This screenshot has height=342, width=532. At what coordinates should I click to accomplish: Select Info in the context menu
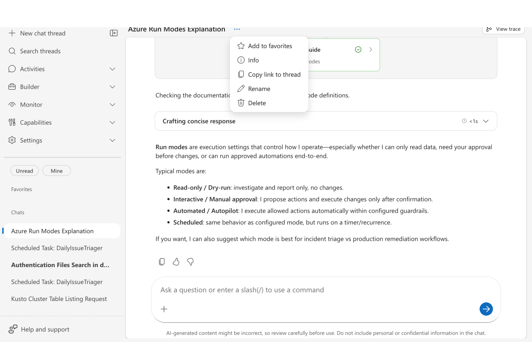point(269,60)
